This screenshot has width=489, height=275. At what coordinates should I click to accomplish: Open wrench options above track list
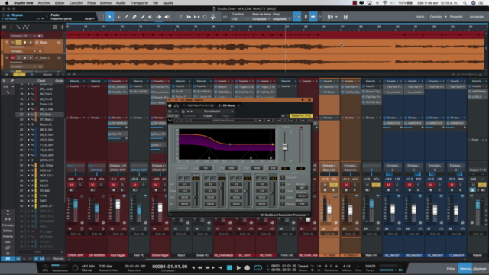click(18, 27)
